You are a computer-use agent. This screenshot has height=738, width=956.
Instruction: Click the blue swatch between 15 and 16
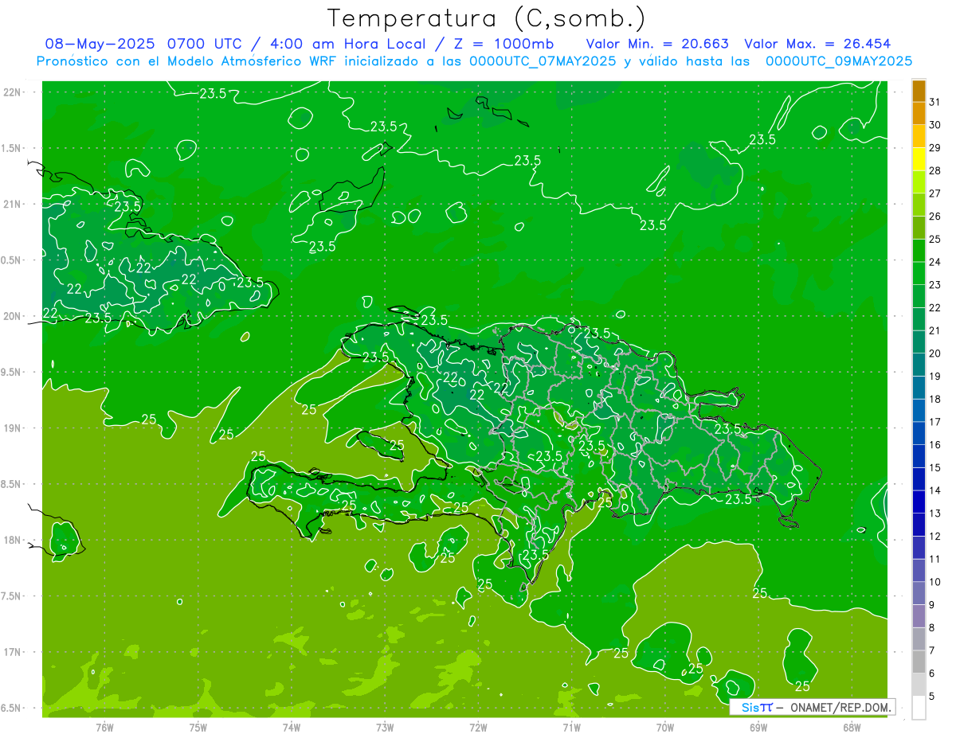point(919,456)
